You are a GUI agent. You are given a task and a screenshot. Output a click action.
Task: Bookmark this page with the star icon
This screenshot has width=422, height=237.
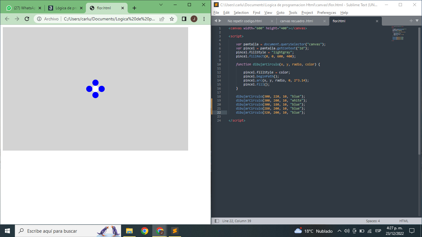(172, 19)
